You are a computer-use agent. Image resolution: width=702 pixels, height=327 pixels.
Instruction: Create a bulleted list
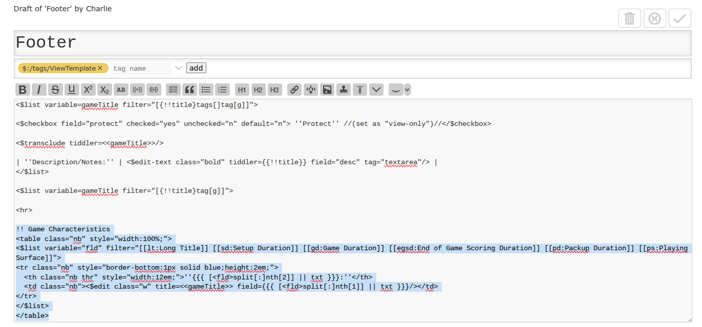pyautogui.click(x=206, y=90)
